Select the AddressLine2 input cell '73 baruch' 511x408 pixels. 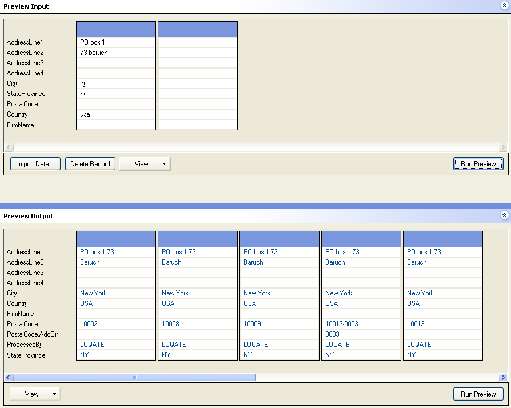pyautogui.click(x=116, y=53)
